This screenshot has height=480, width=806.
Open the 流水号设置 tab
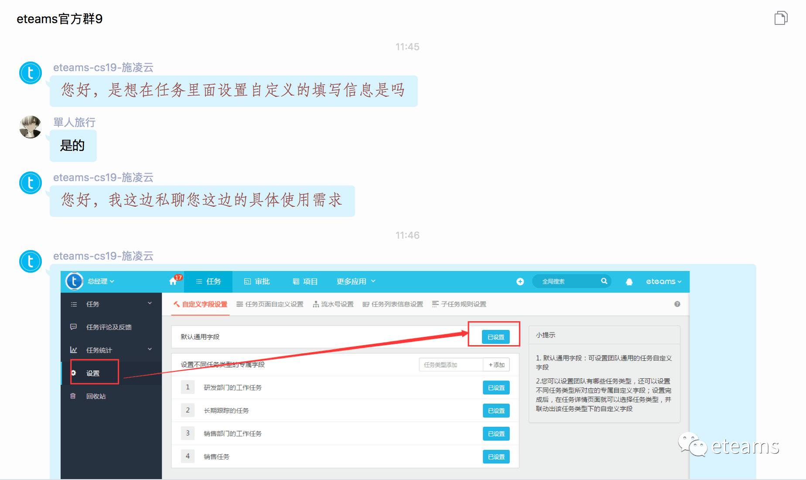[x=333, y=304]
